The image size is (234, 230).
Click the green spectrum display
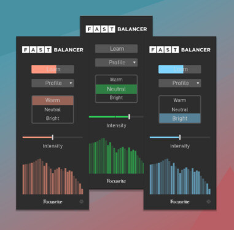116,156
